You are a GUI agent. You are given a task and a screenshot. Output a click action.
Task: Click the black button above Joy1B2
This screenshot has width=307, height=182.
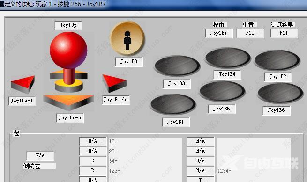pos(277,60)
